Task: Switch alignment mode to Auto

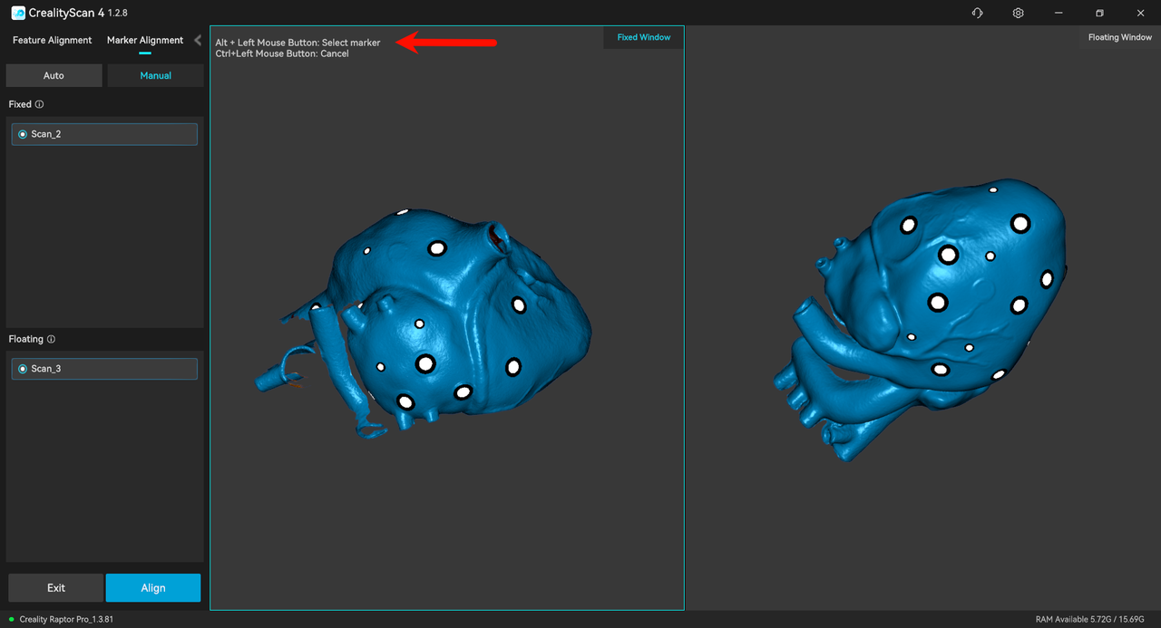Action: click(x=54, y=76)
